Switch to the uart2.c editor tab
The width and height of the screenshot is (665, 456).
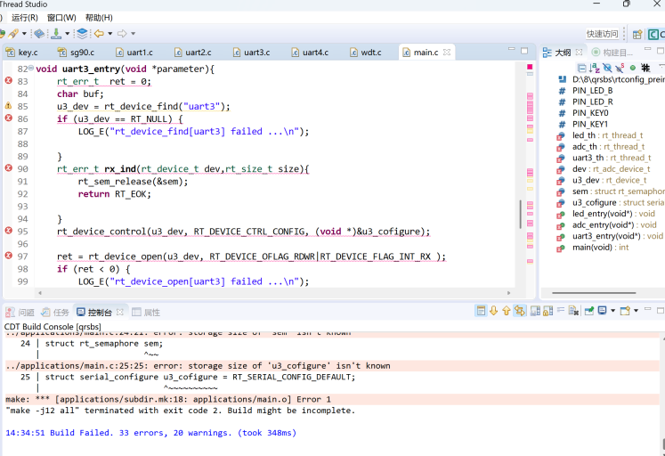coord(192,53)
